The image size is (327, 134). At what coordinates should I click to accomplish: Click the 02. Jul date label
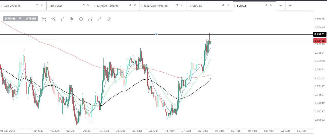click(71, 131)
